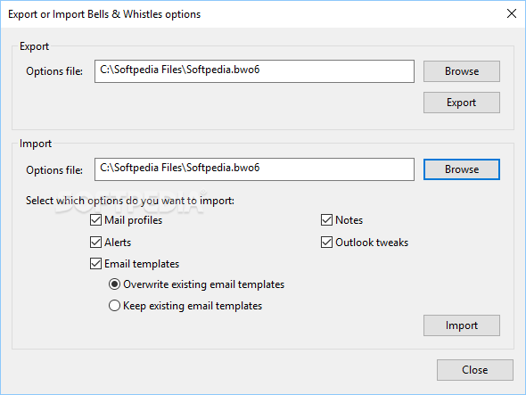Viewport: 526px width, 395px height.
Task: Click the Export button
Action: pyautogui.click(x=461, y=103)
